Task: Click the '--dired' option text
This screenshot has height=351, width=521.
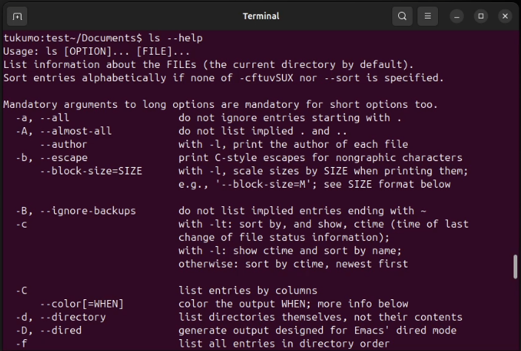Action: pos(63,330)
